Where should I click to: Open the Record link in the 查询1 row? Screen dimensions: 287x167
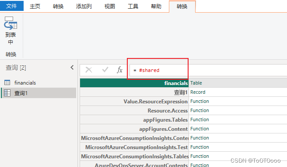198,92
